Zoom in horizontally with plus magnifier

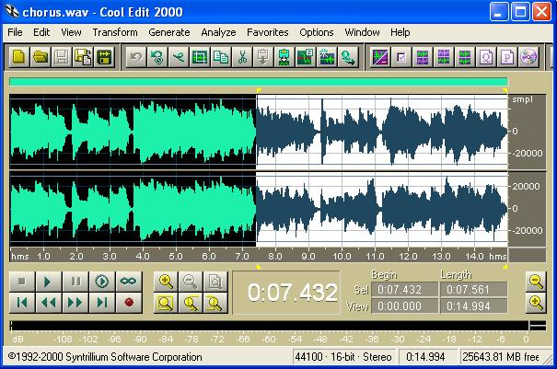pyautogui.click(x=166, y=282)
